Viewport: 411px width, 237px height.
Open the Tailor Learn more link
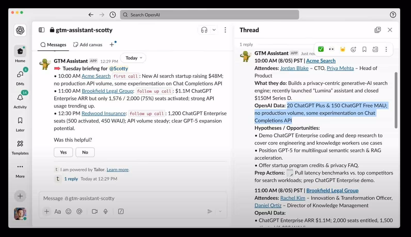tap(117, 169)
